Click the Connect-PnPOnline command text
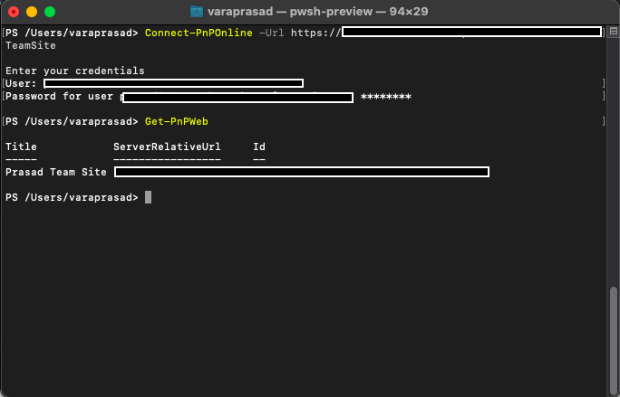The height and width of the screenshot is (397, 620). click(199, 33)
